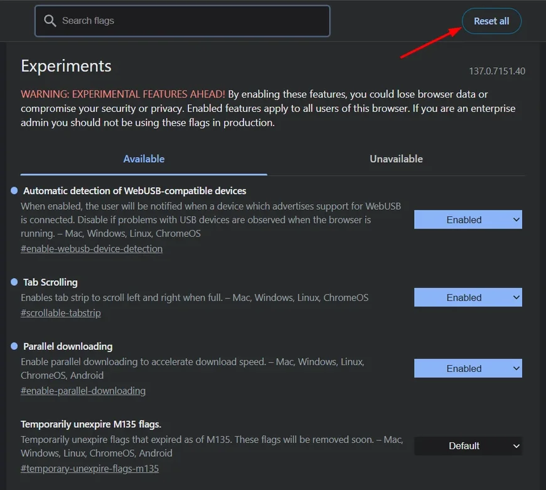Viewport: 546px width, 490px height.
Task: Switch to the Unavailable tab
Action: point(396,159)
